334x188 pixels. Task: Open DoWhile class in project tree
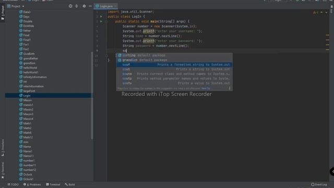[29, 26]
